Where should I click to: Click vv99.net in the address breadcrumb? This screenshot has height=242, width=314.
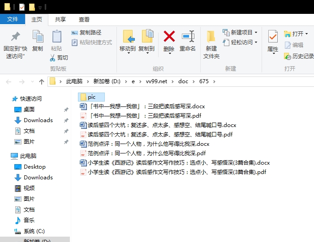tap(156, 81)
